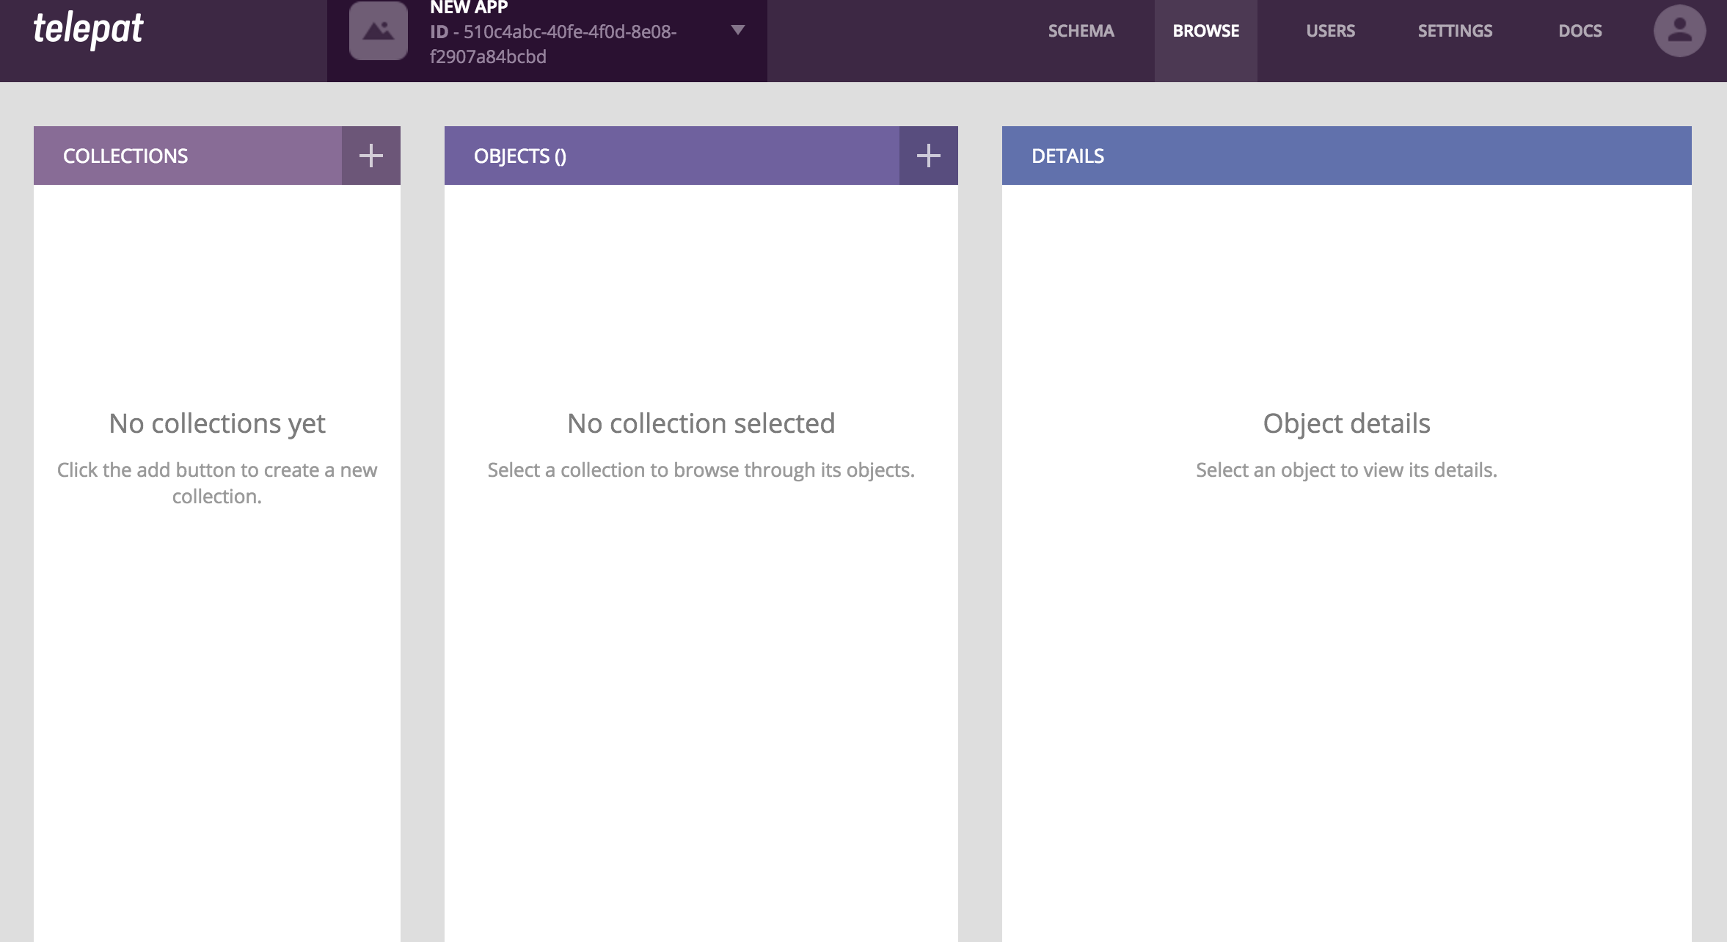Click the Details panel header
Screen dimensions: 1727x942
tap(1067, 156)
